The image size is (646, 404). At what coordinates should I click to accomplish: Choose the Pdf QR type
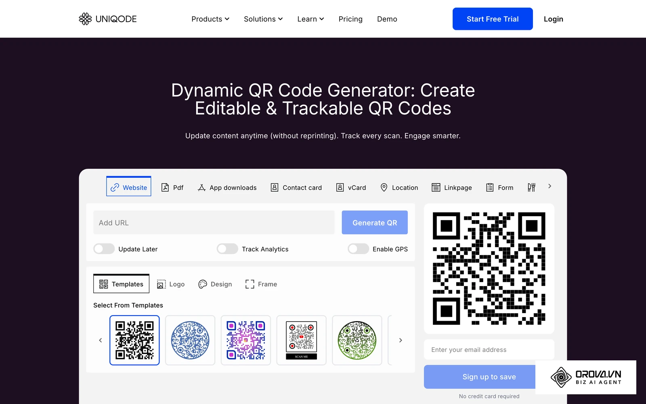click(x=172, y=187)
